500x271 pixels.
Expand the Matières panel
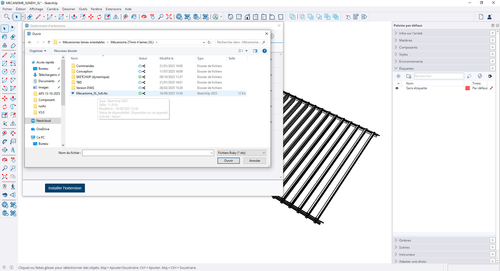pyautogui.click(x=405, y=40)
